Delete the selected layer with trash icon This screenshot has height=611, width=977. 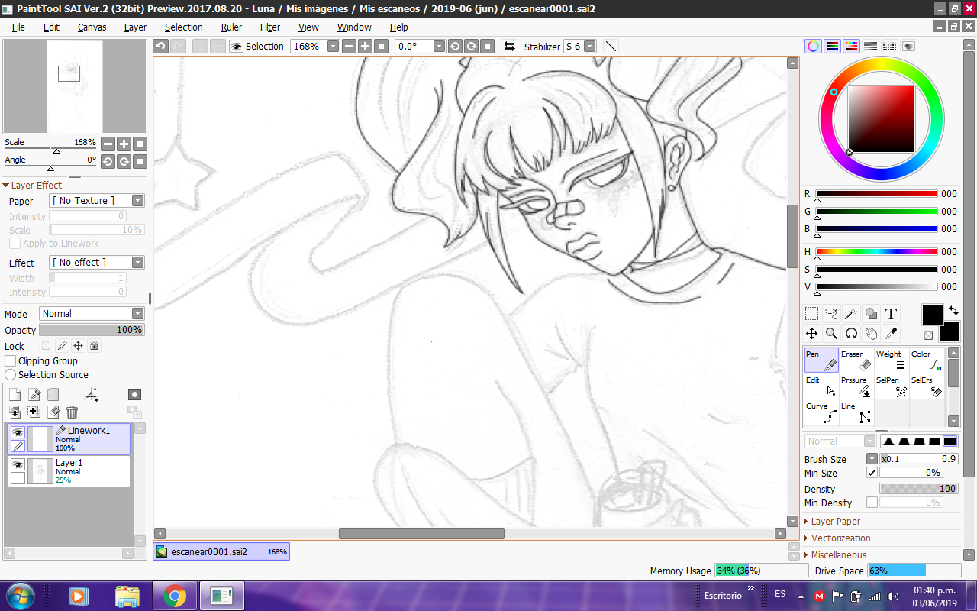72,412
